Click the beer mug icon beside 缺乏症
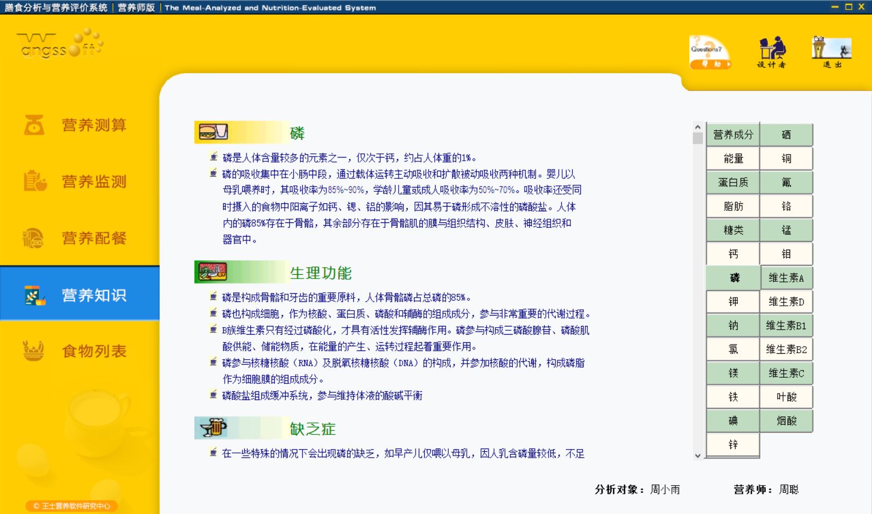The width and height of the screenshot is (872, 514). [213, 428]
